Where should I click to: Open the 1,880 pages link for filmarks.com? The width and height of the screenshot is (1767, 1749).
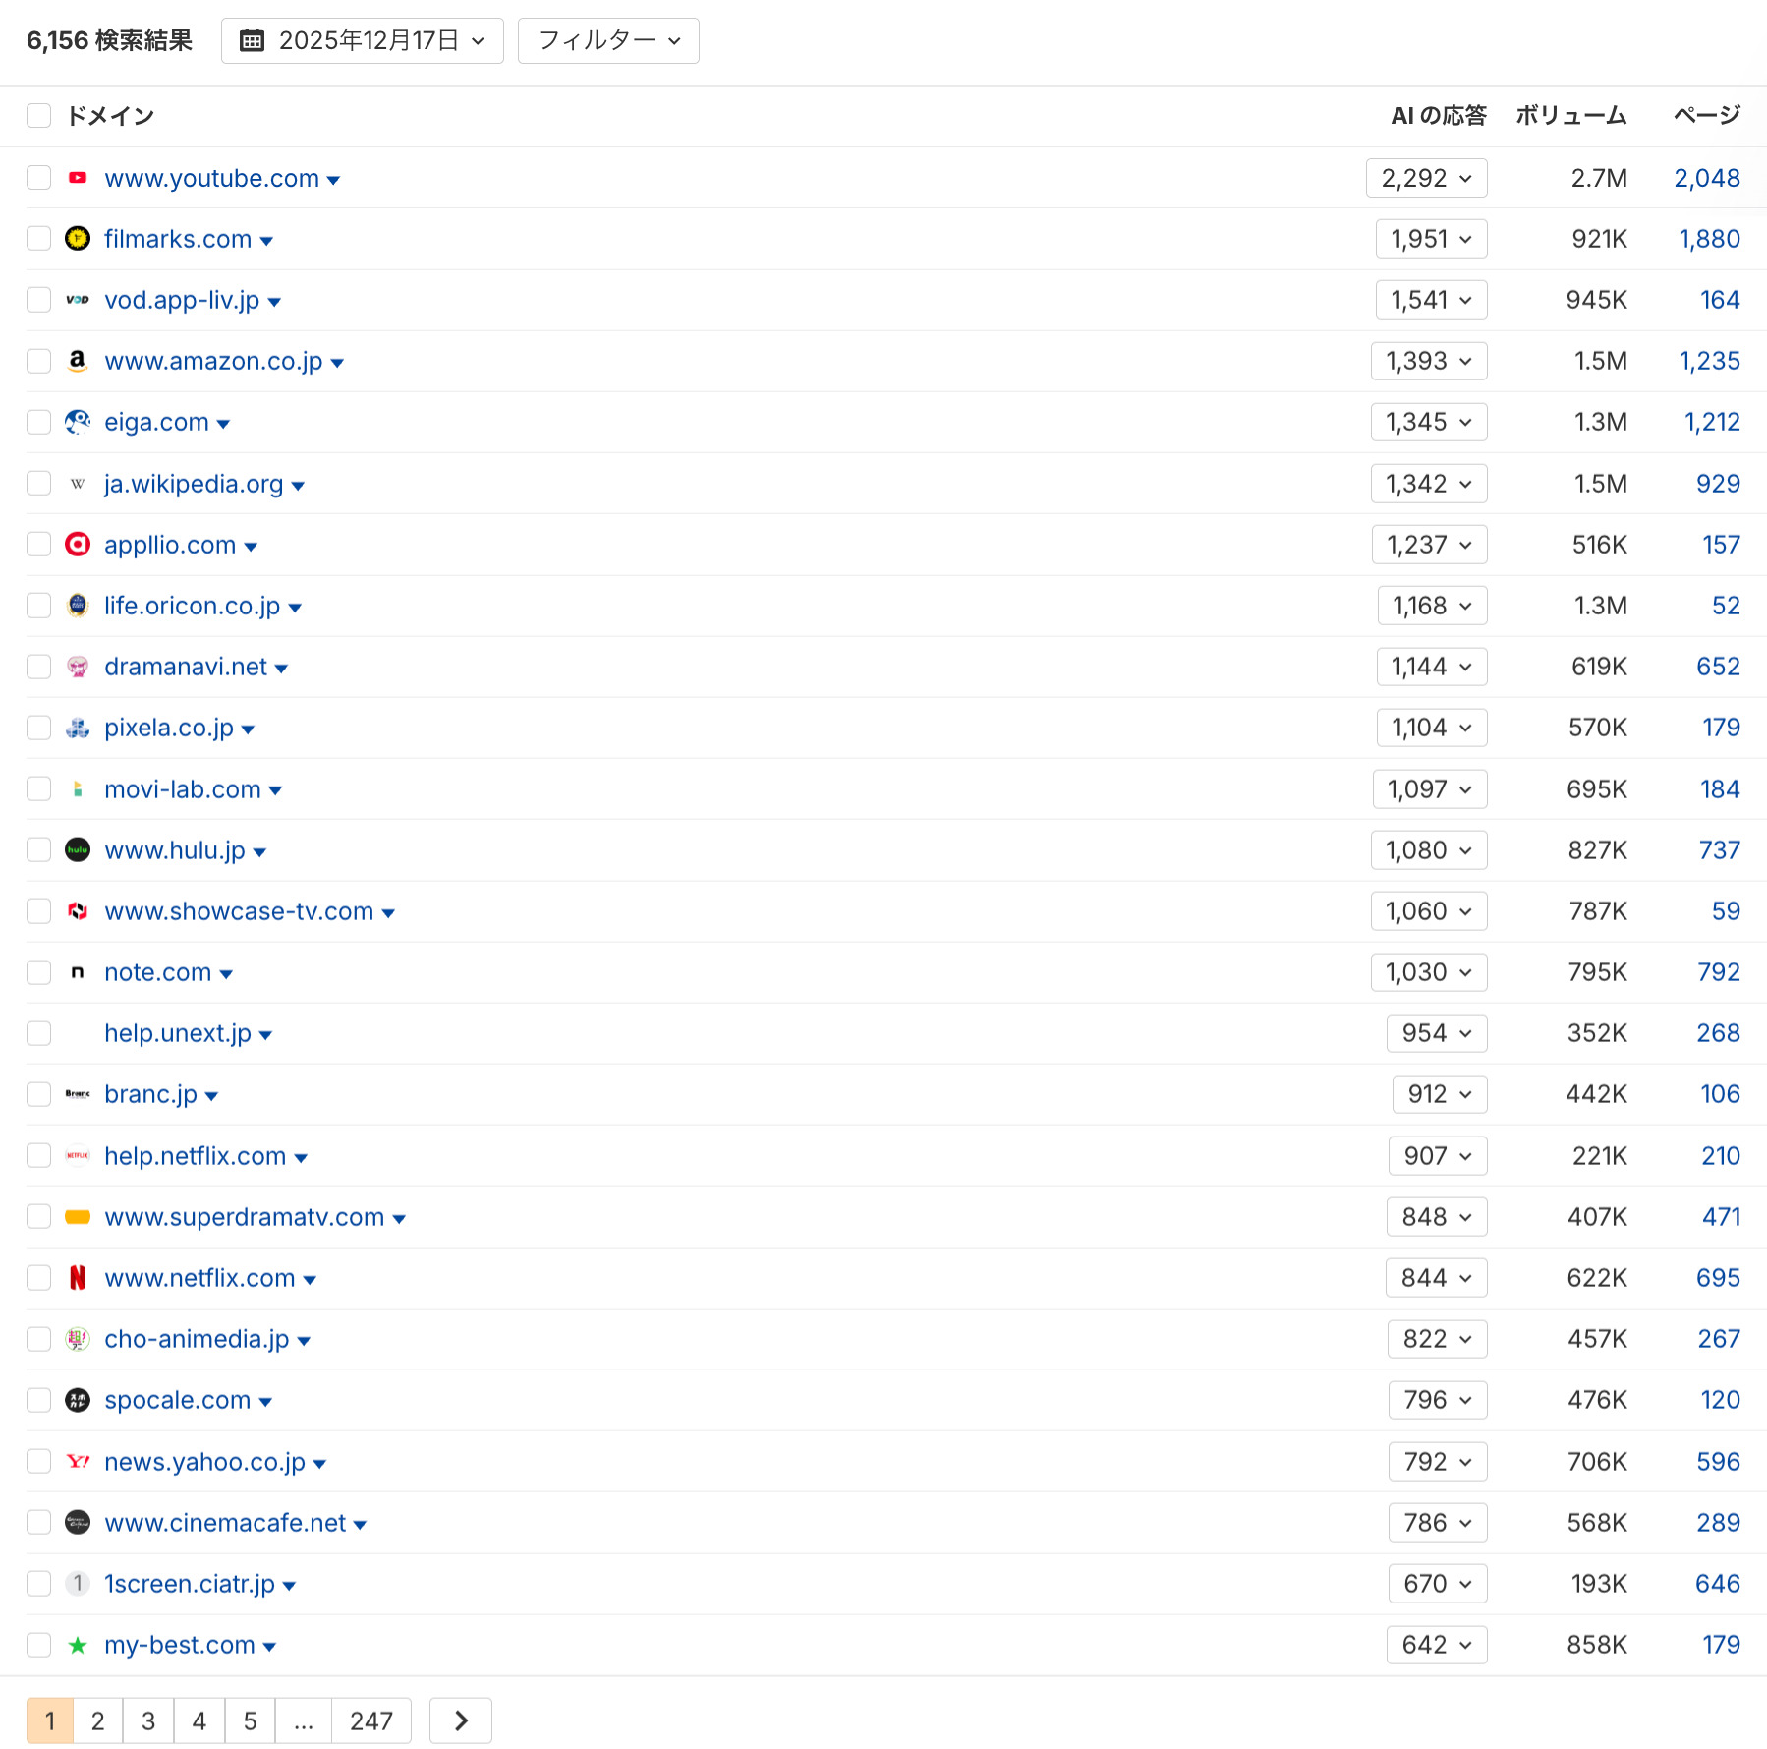point(1709,238)
